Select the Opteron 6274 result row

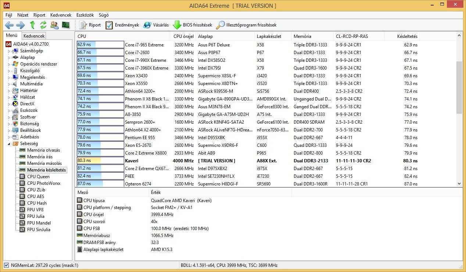tap(247, 184)
